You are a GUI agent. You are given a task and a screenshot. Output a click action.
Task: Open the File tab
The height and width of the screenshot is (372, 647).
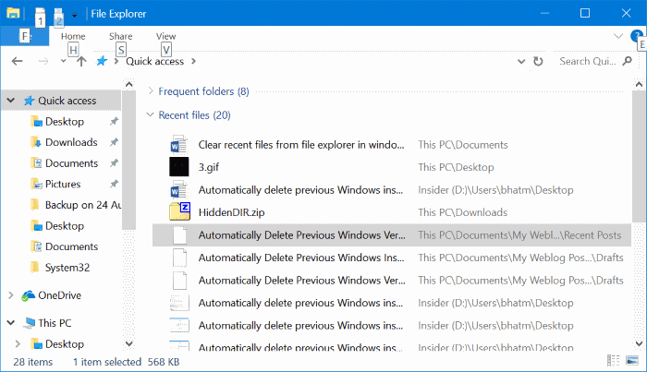[x=25, y=36]
